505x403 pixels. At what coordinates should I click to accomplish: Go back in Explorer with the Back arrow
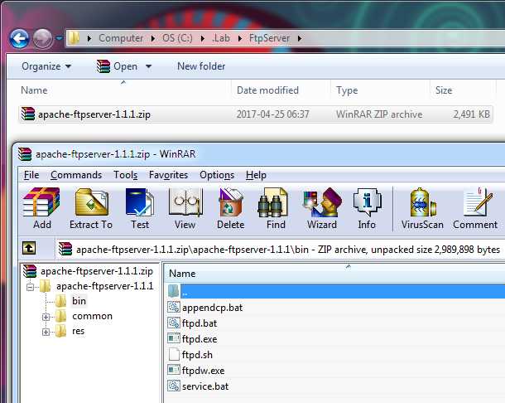[x=20, y=38]
